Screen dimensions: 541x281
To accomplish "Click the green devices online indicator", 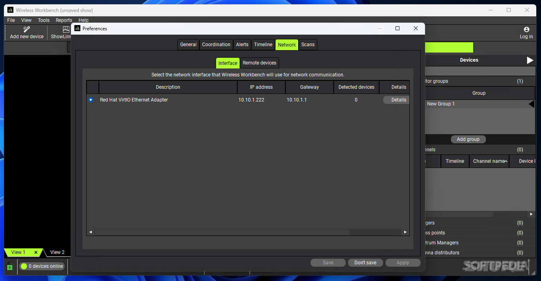I will pos(24,266).
